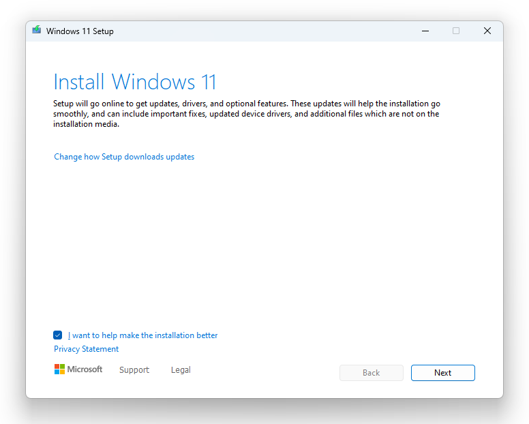Viewport: 529px width, 424px height.
Task: Click the Microsoft logo
Action: [78, 369]
